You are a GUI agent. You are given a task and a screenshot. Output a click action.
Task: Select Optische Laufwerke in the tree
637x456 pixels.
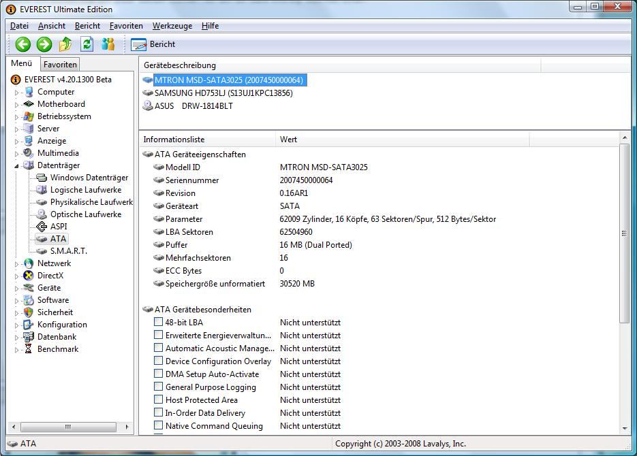[x=86, y=214]
